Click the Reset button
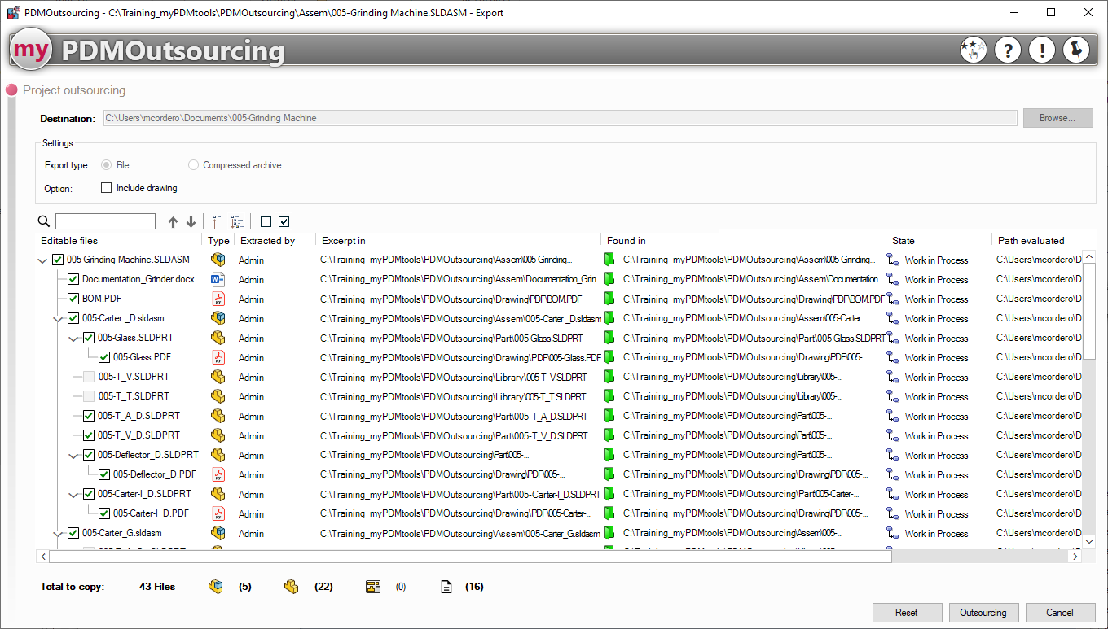 click(906, 613)
